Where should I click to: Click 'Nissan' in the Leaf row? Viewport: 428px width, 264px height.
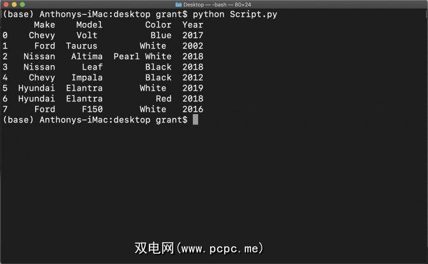pos(40,67)
